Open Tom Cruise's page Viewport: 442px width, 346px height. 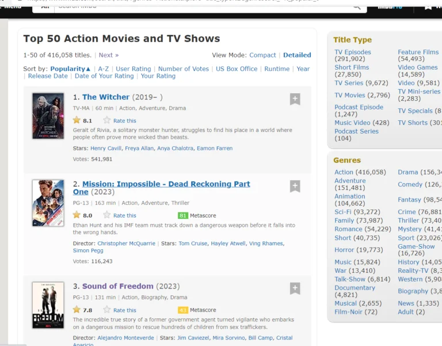pos(193,244)
